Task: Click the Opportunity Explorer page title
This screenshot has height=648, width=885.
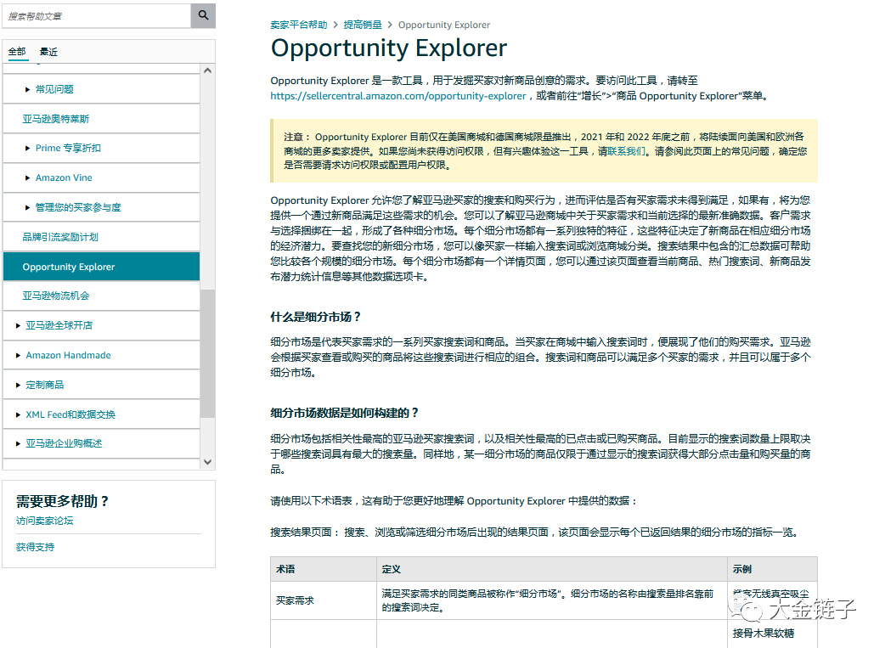Action: point(389,48)
